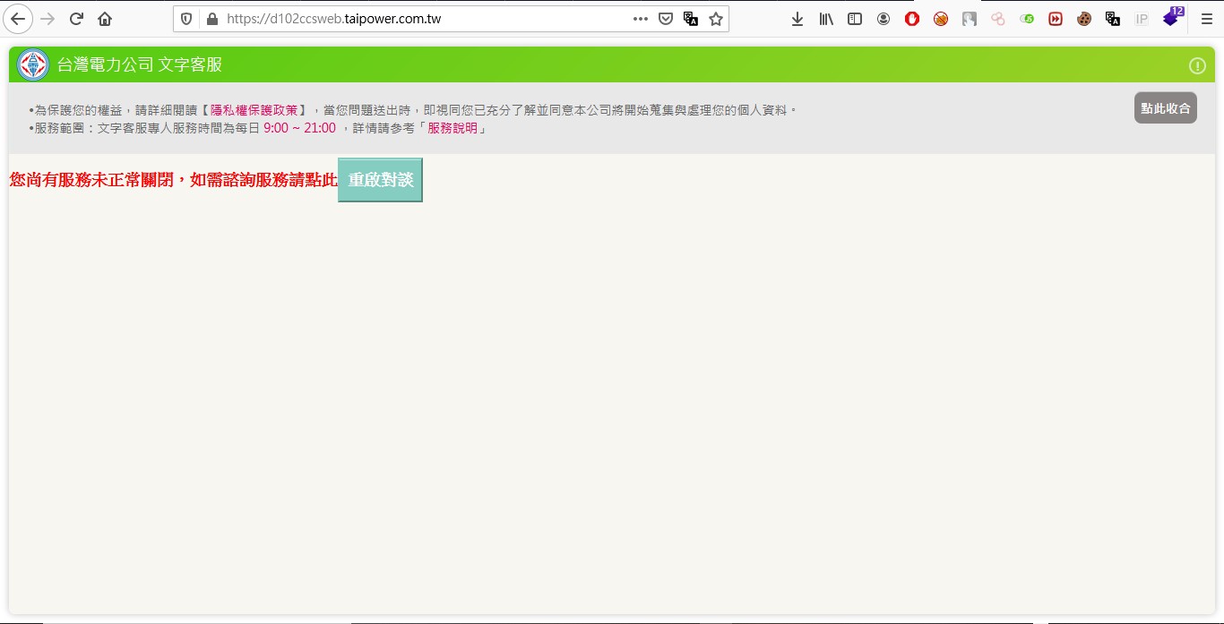Open the library bookmarks history icon
The width and height of the screenshot is (1224, 624).
[x=826, y=19]
